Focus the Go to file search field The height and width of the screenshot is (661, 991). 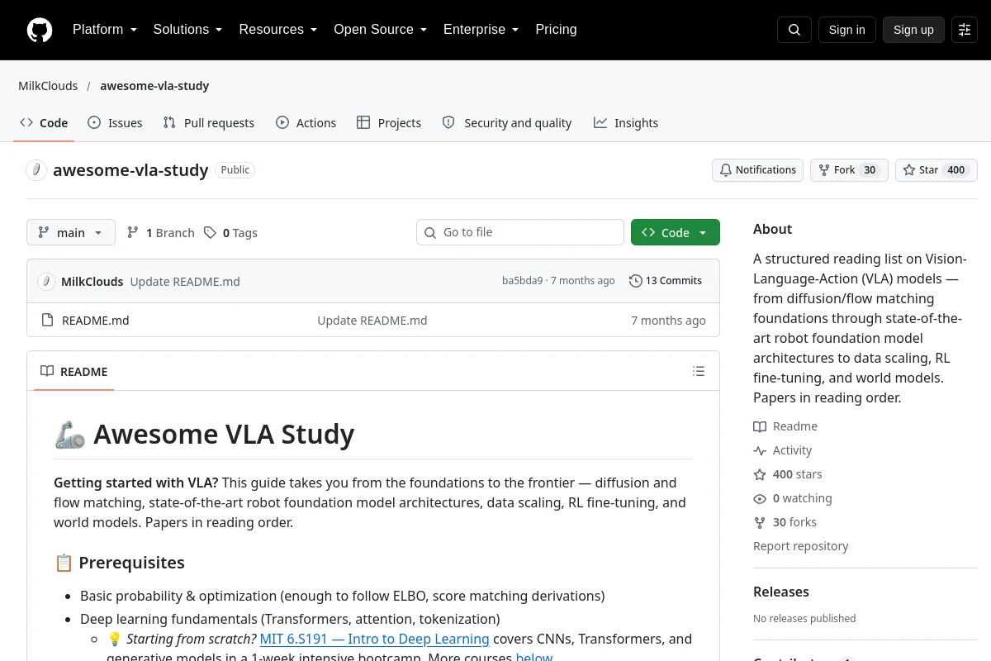[x=520, y=232]
